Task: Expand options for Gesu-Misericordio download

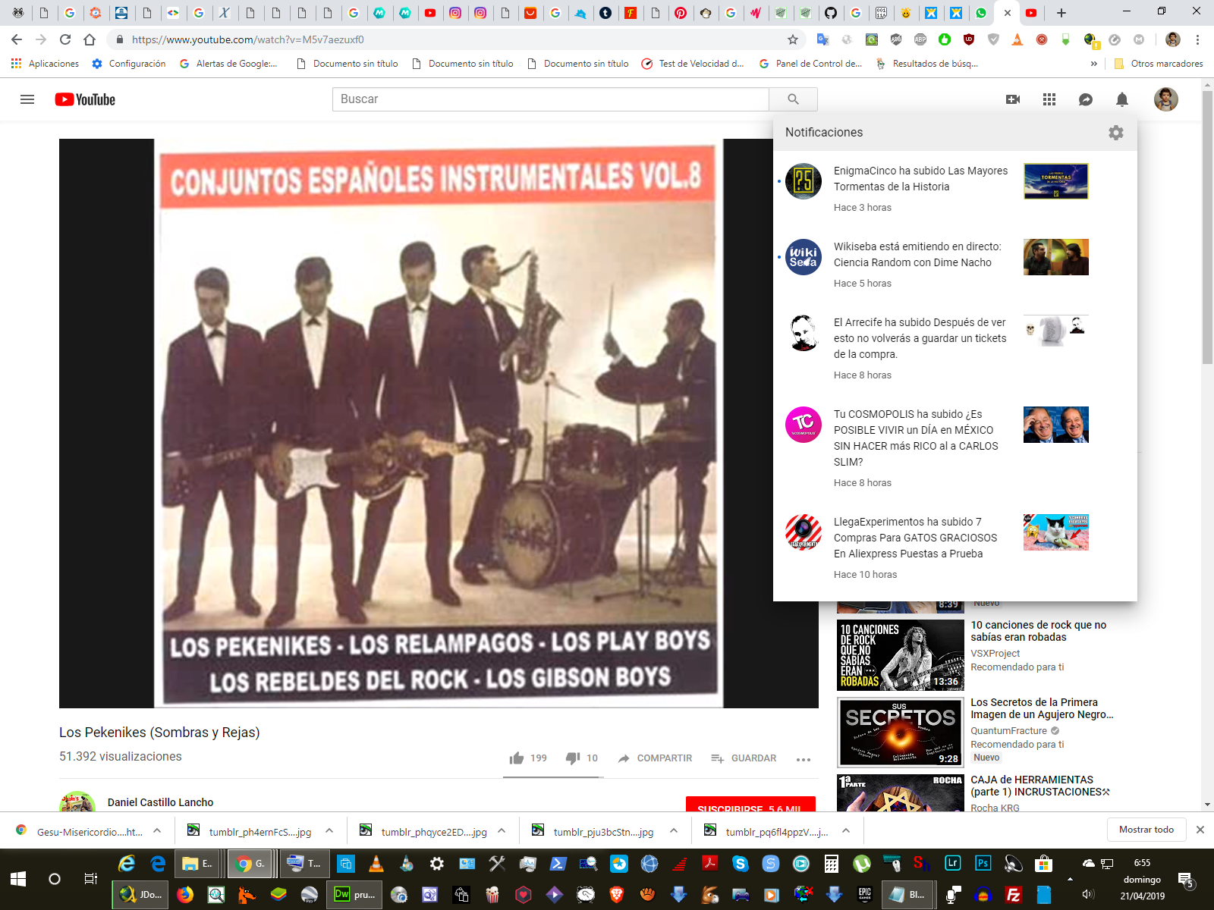Action: click(157, 830)
